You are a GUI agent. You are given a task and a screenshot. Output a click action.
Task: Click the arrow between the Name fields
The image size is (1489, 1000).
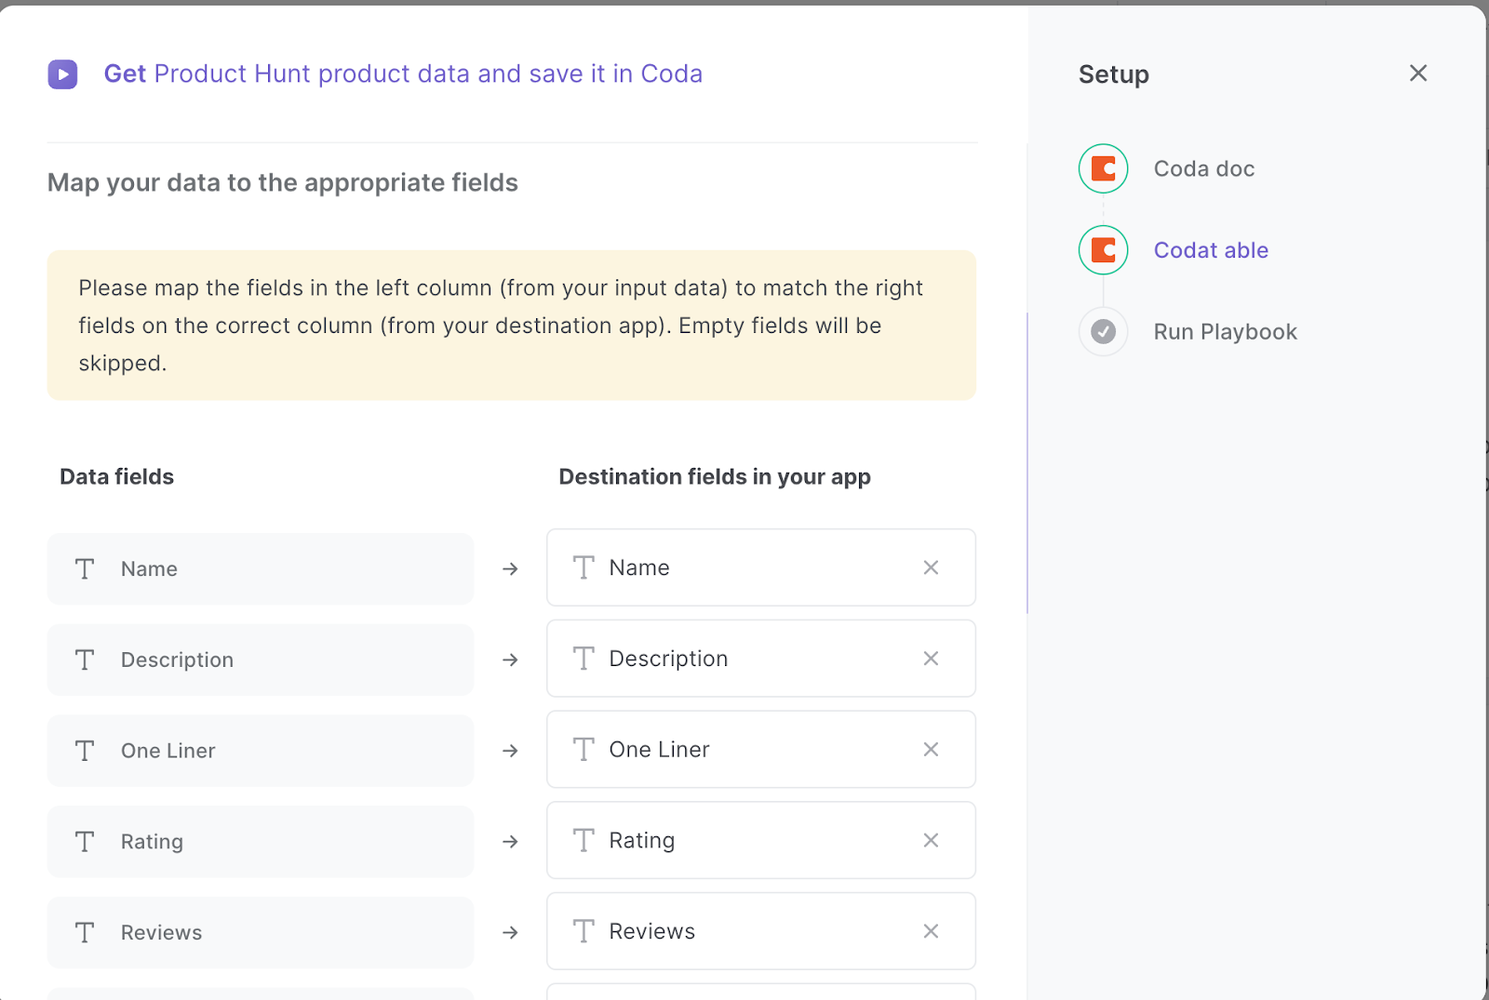(x=510, y=568)
